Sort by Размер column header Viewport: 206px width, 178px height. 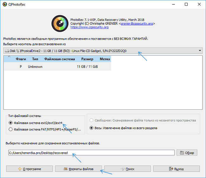[87, 59]
